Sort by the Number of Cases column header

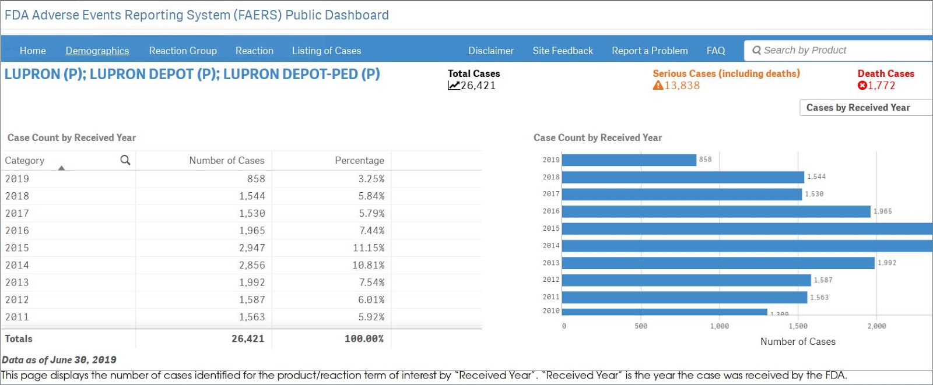(x=226, y=160)
